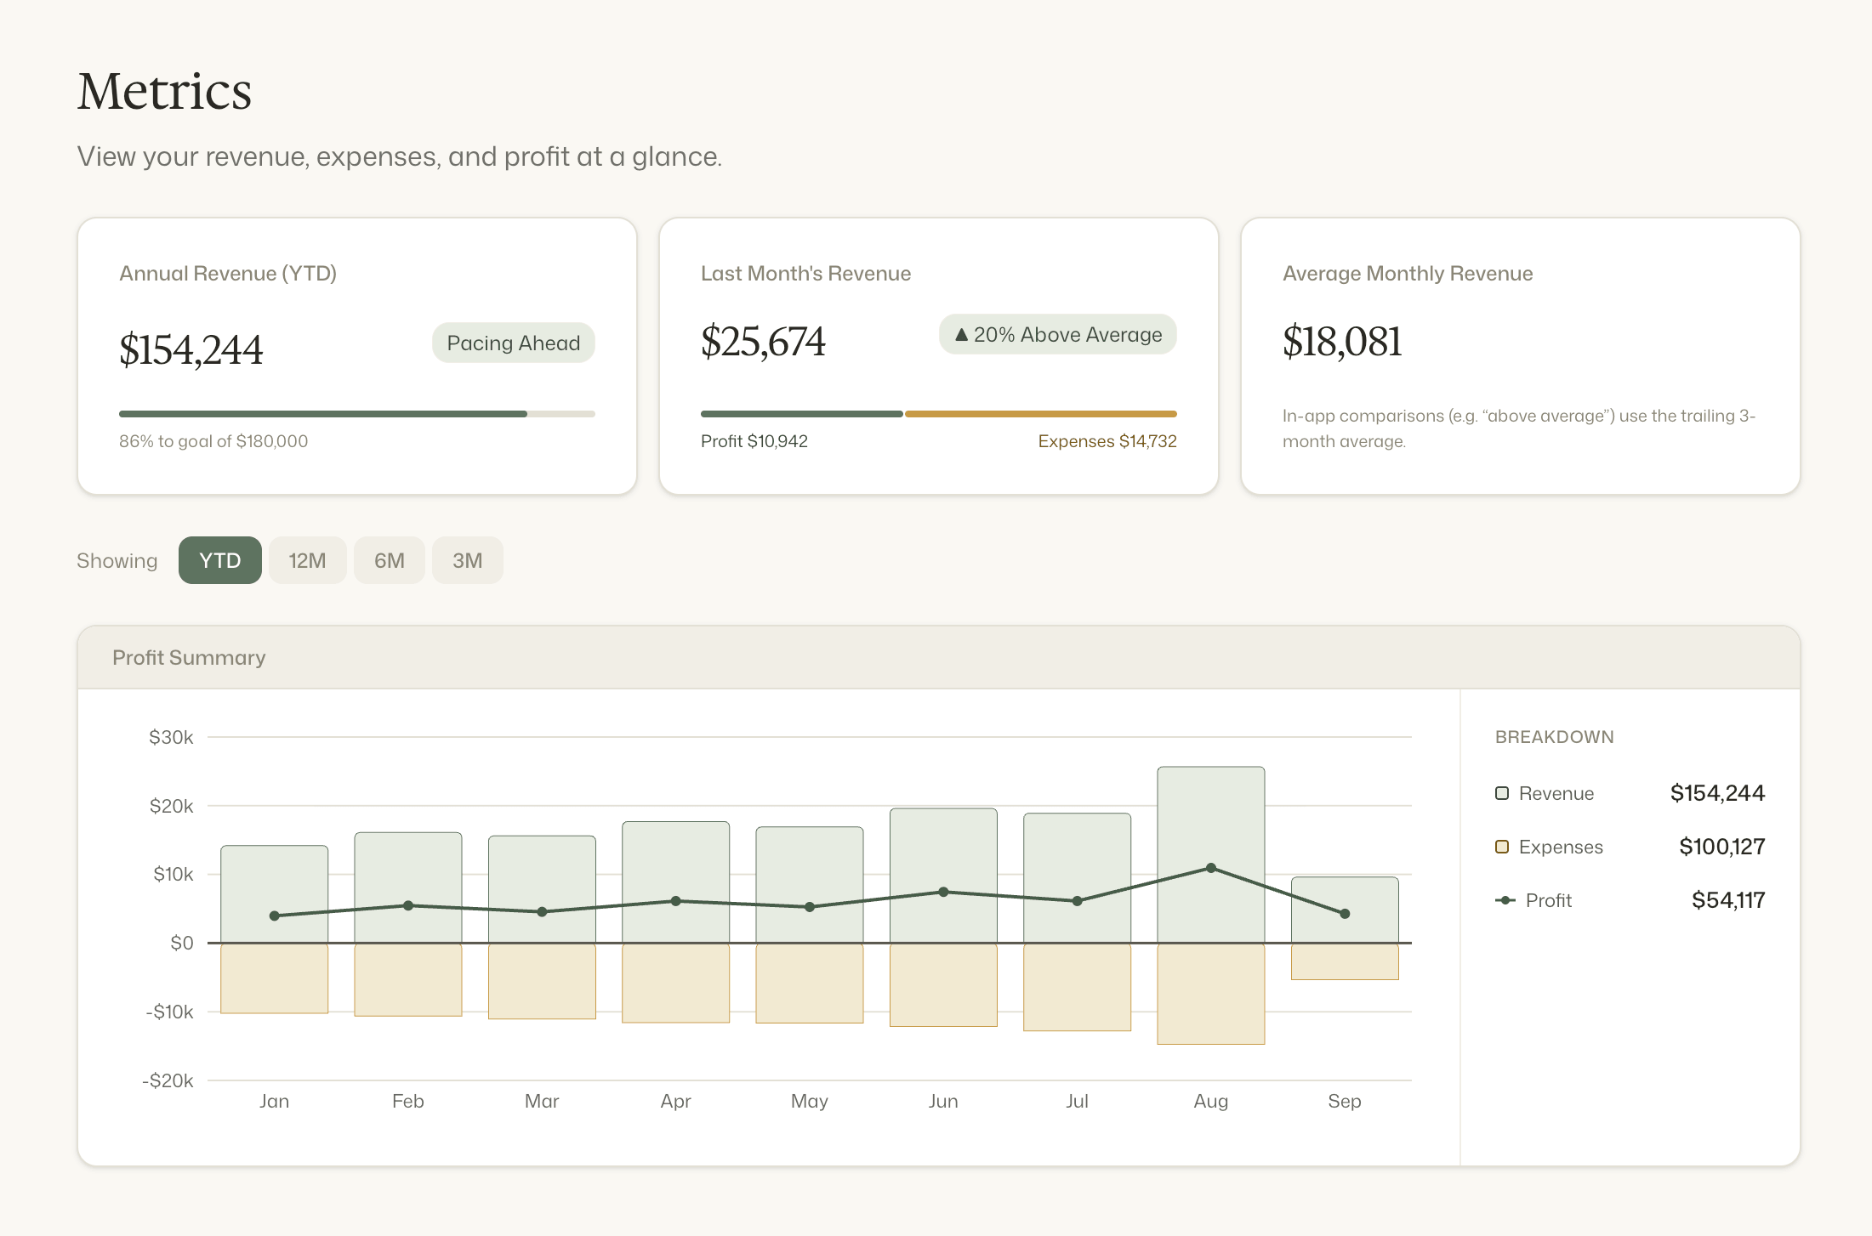This screenshot has height=1236, width=1872.
Task: Click the Last Month's Revenue card title
Action: (805, 274)
